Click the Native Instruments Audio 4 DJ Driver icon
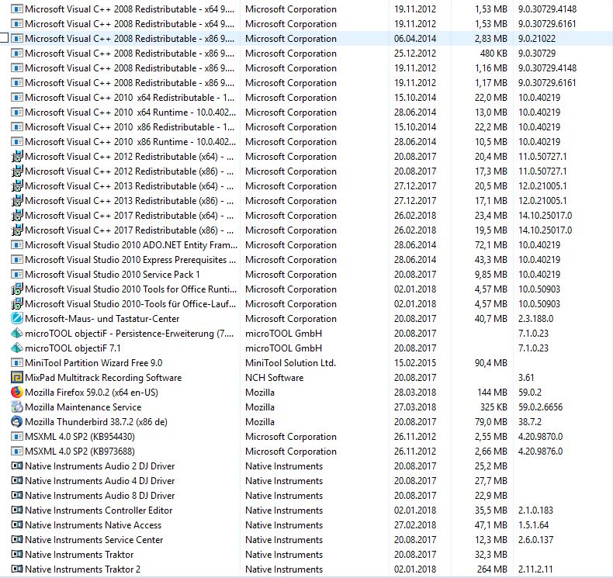 17,481
